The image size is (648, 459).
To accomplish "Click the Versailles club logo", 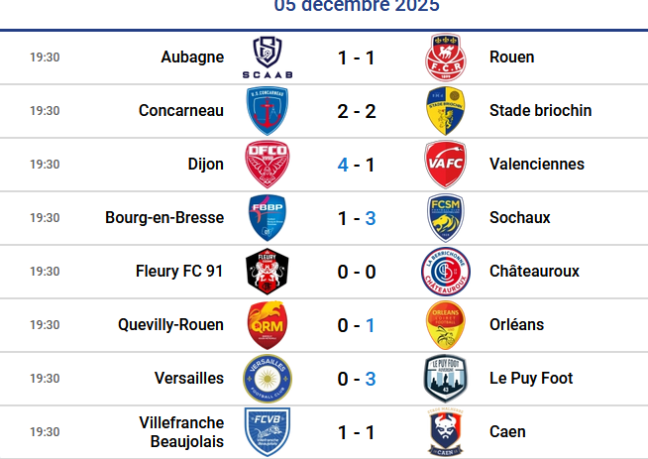I will [268, 379].
